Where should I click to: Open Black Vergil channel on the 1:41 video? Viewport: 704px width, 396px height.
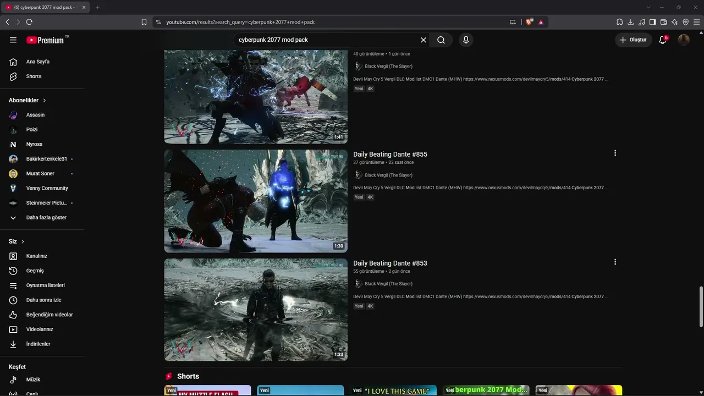pos(388,66)
